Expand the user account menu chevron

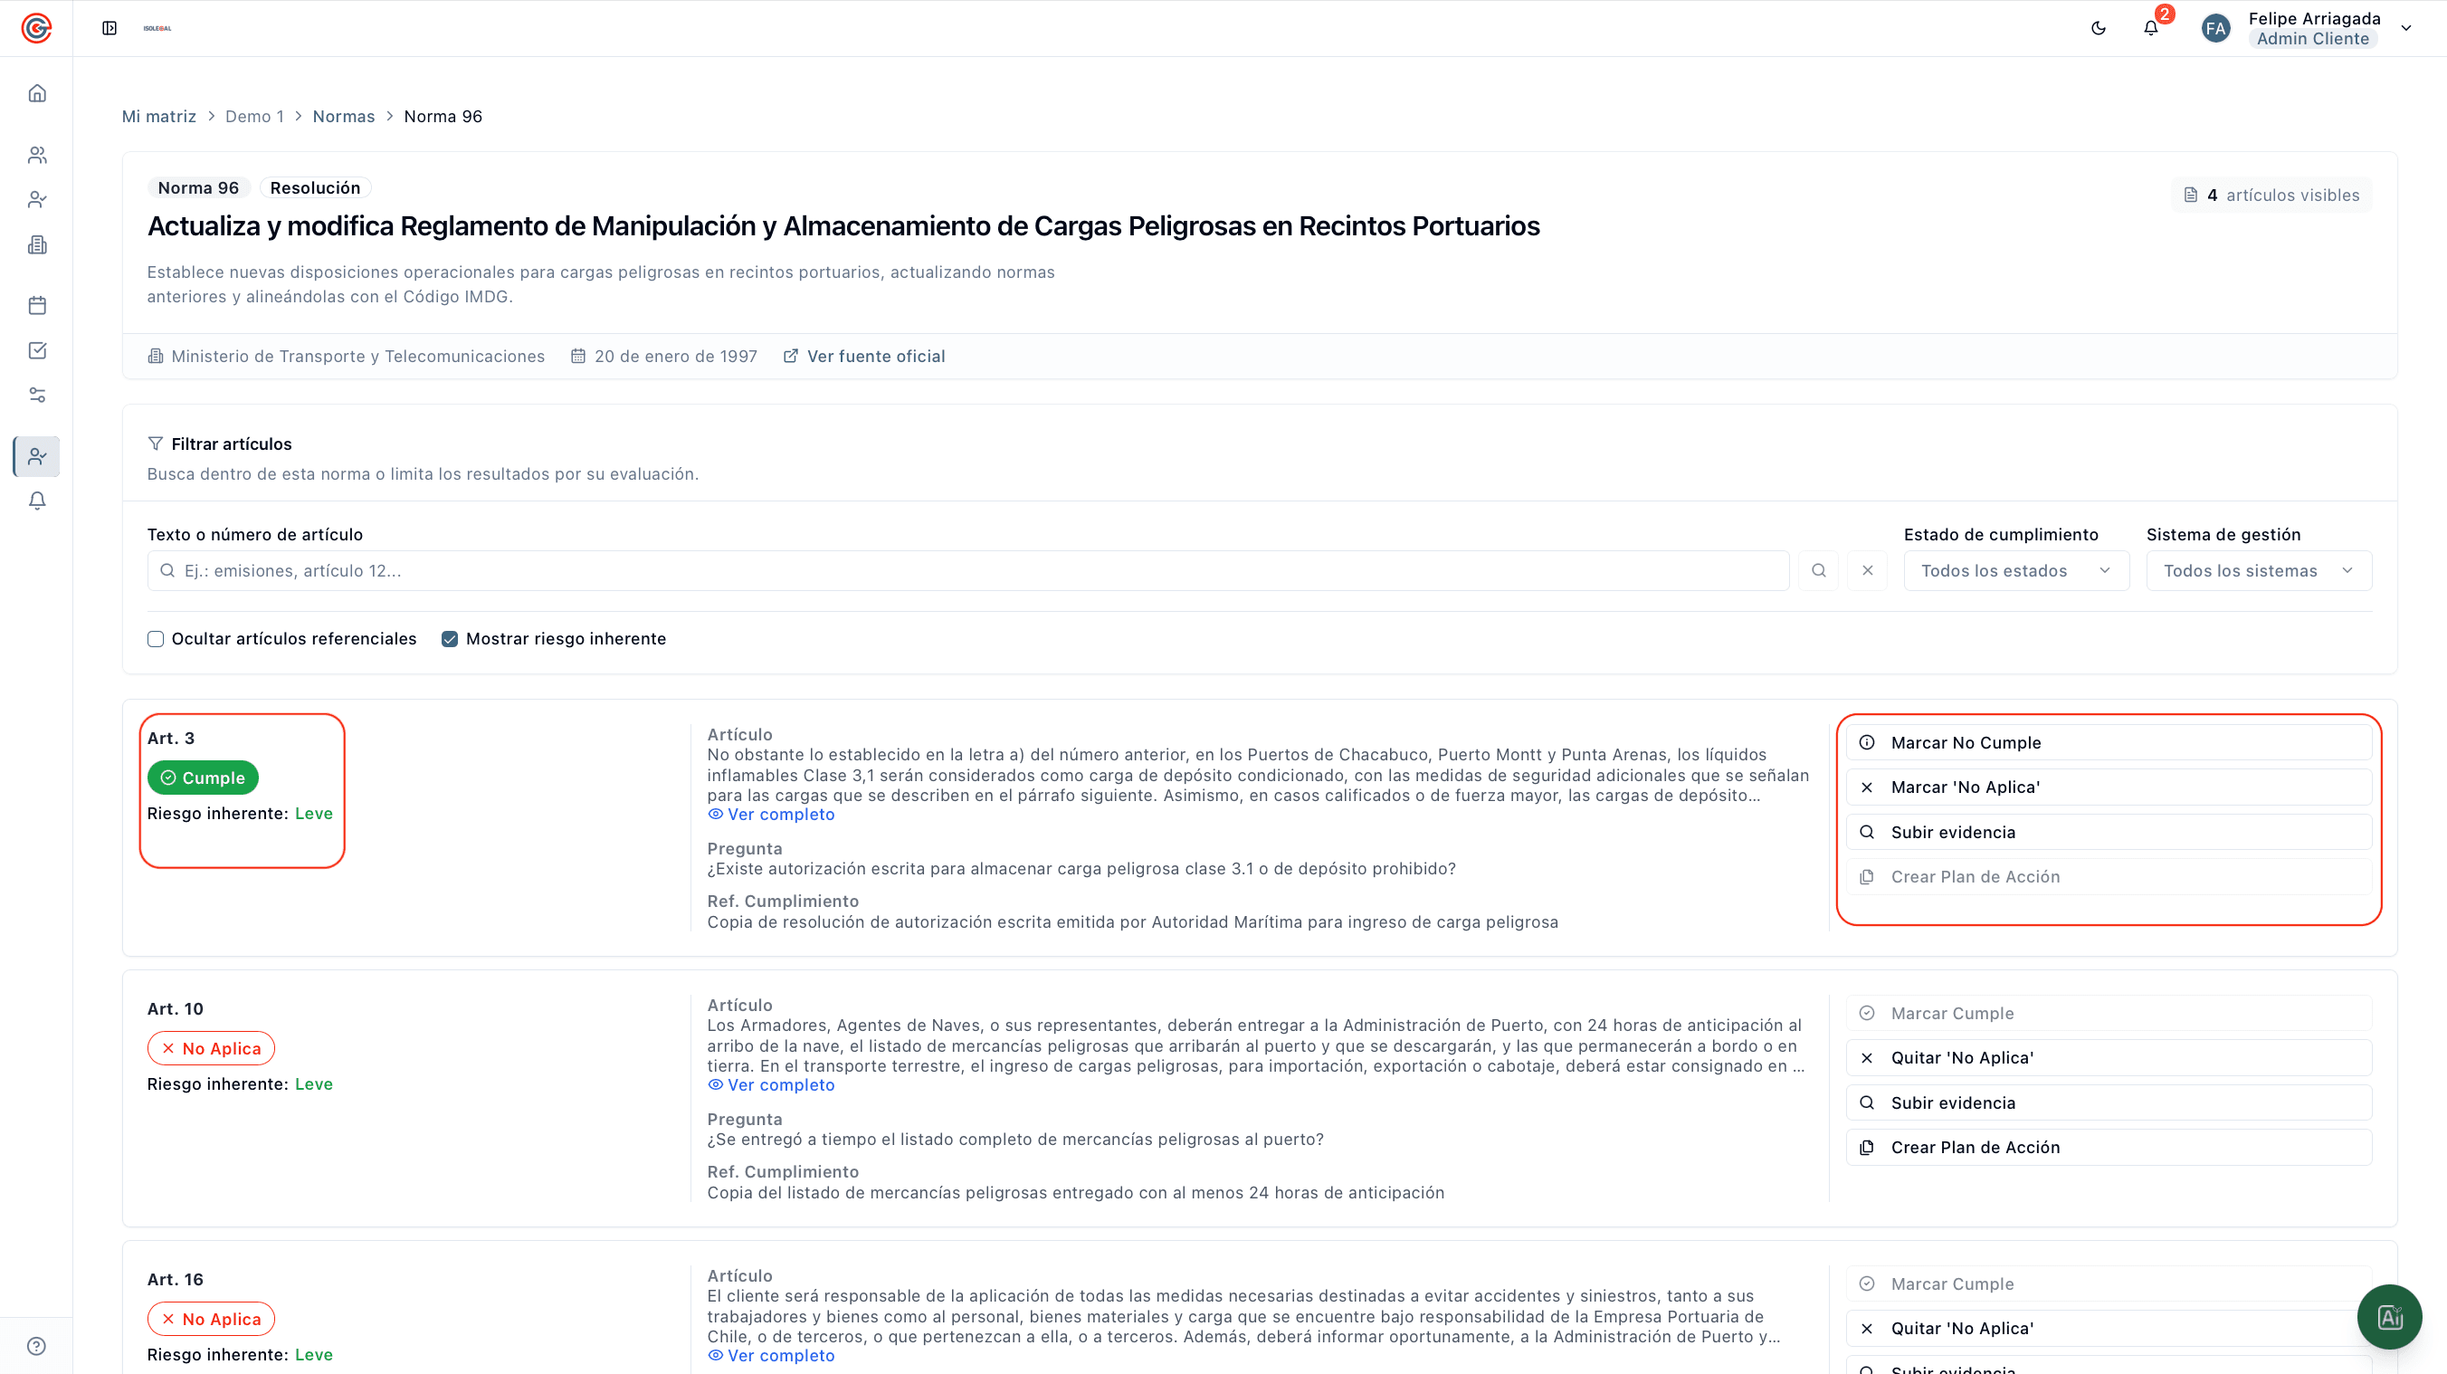(2406, 28)
